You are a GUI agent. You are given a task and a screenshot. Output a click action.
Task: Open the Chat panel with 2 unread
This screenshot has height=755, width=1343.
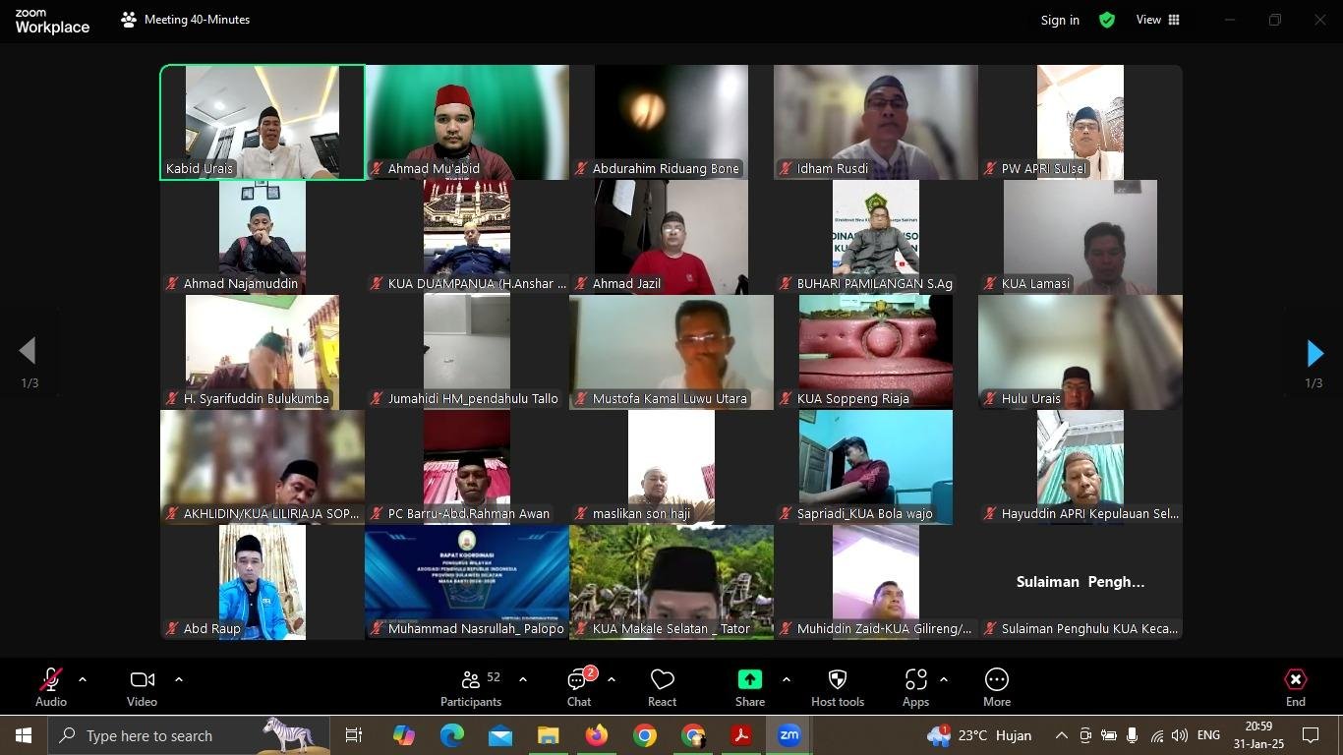[579, 687]
